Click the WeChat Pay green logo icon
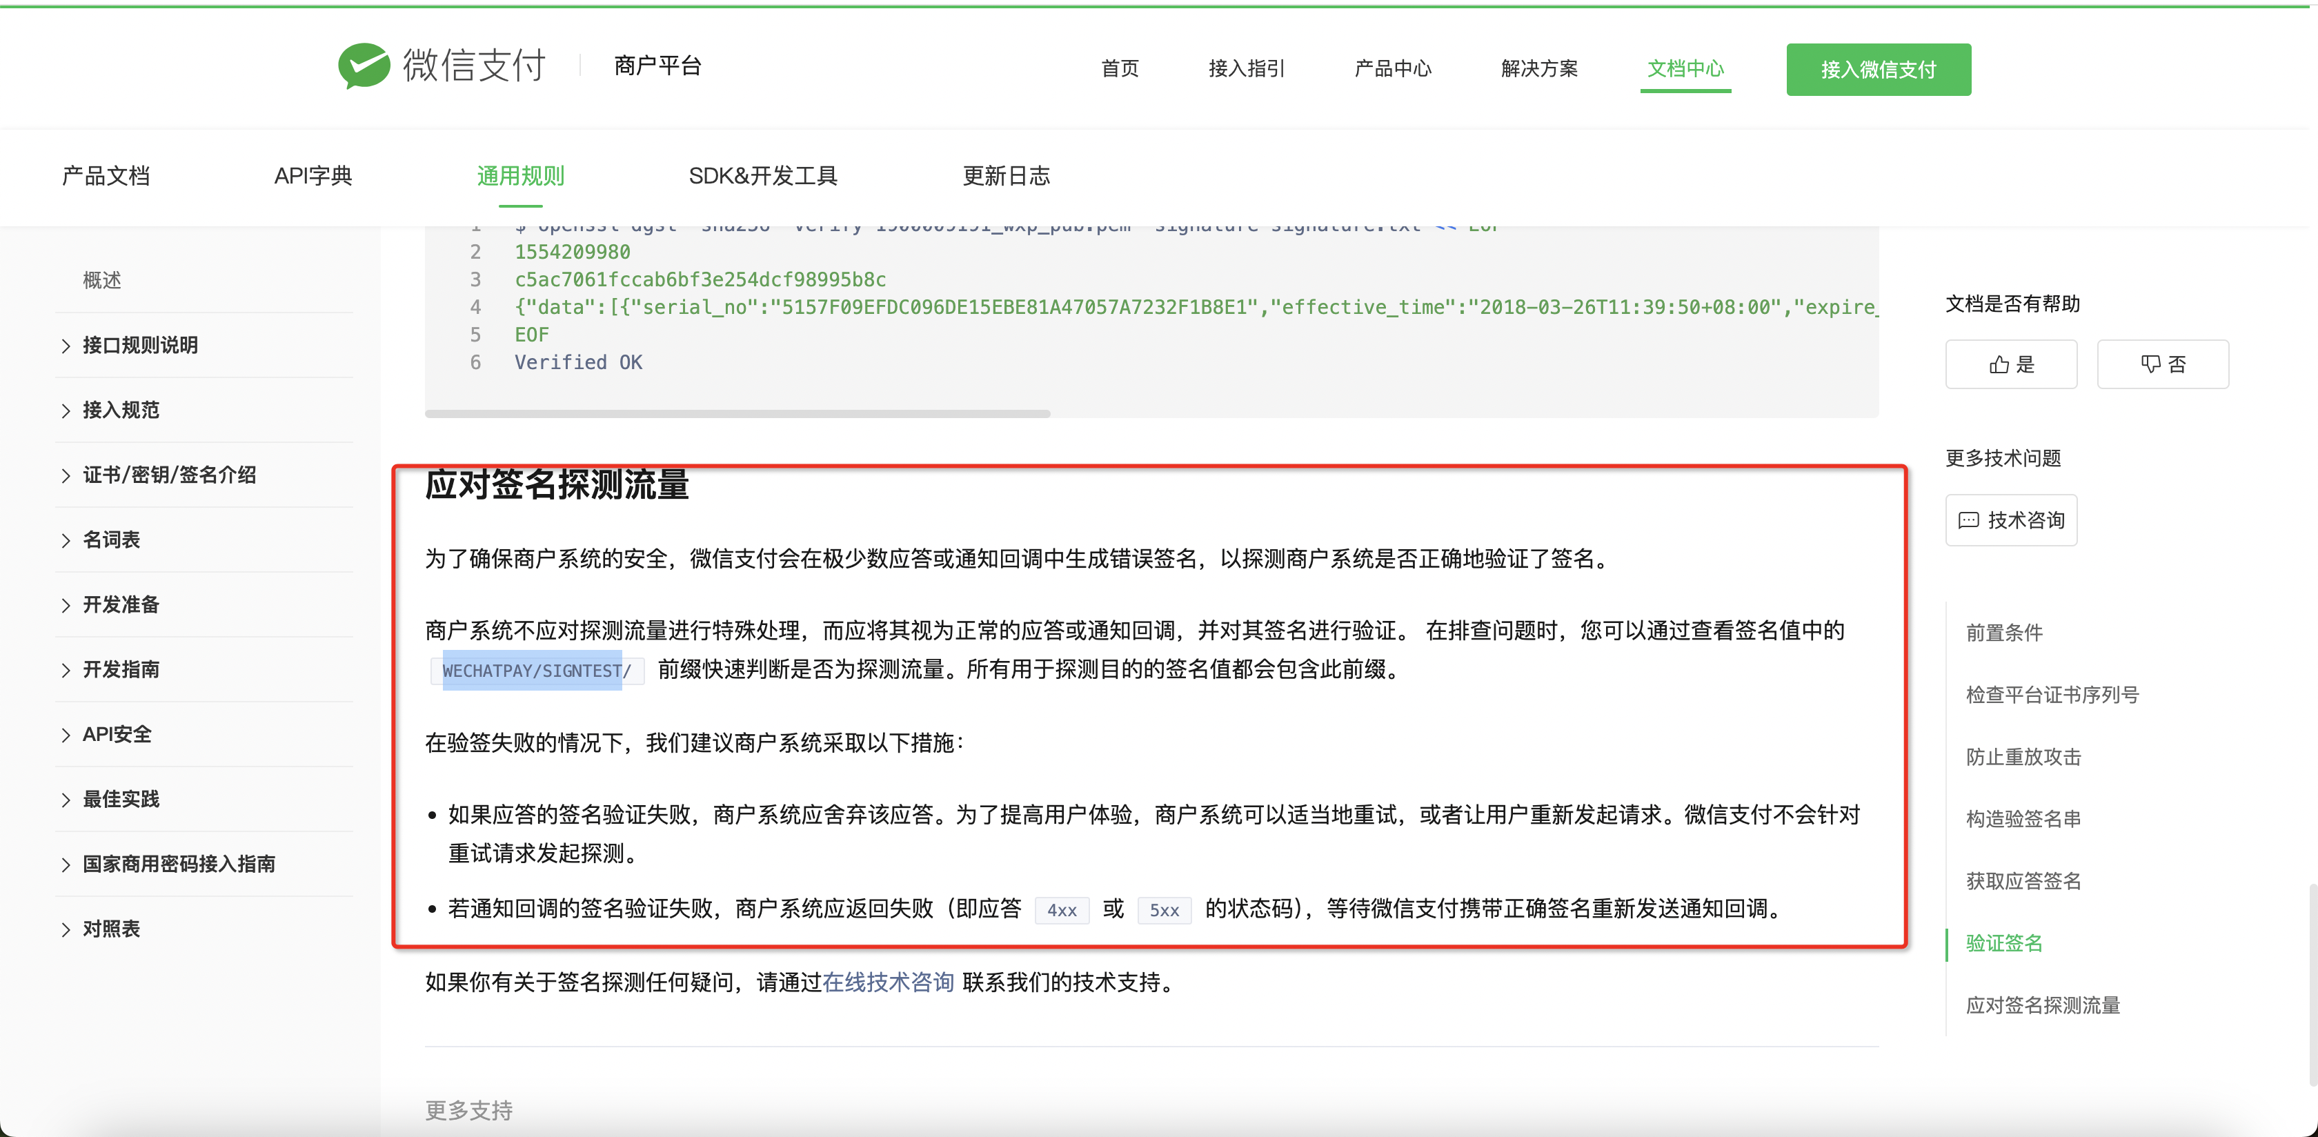 click(364, 66)
